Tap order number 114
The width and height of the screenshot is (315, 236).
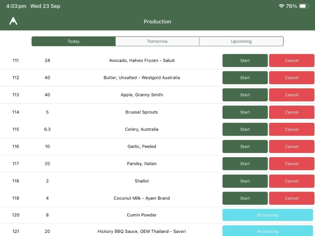(16, 112)
